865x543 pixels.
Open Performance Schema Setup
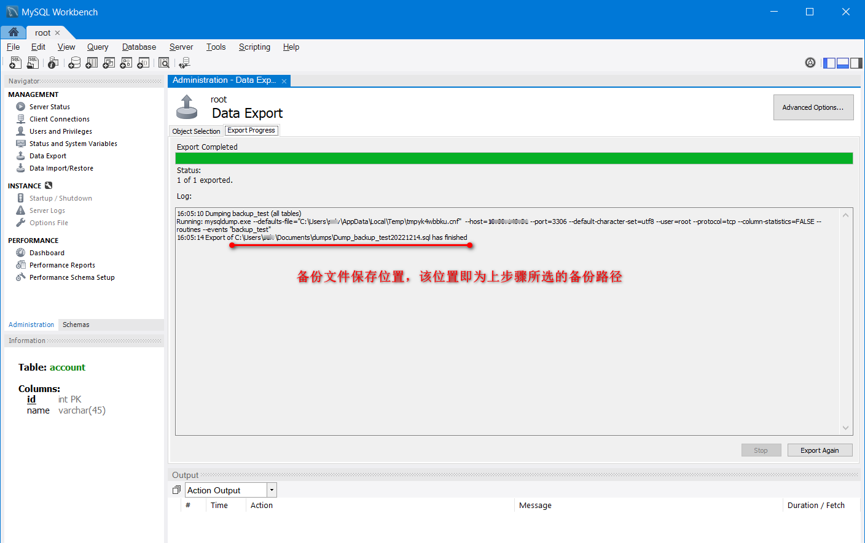click(x=72, y=277)
